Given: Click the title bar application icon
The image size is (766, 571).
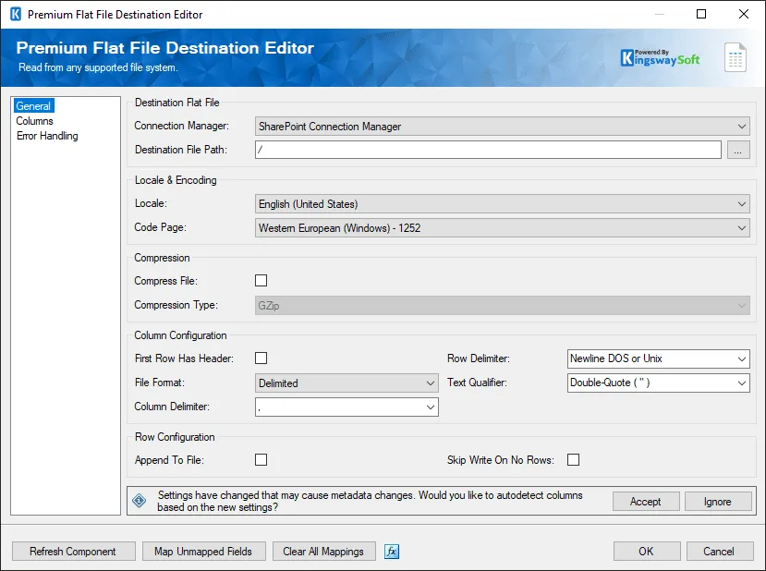Looking at the screenshot, I should [x=14, y=14].
